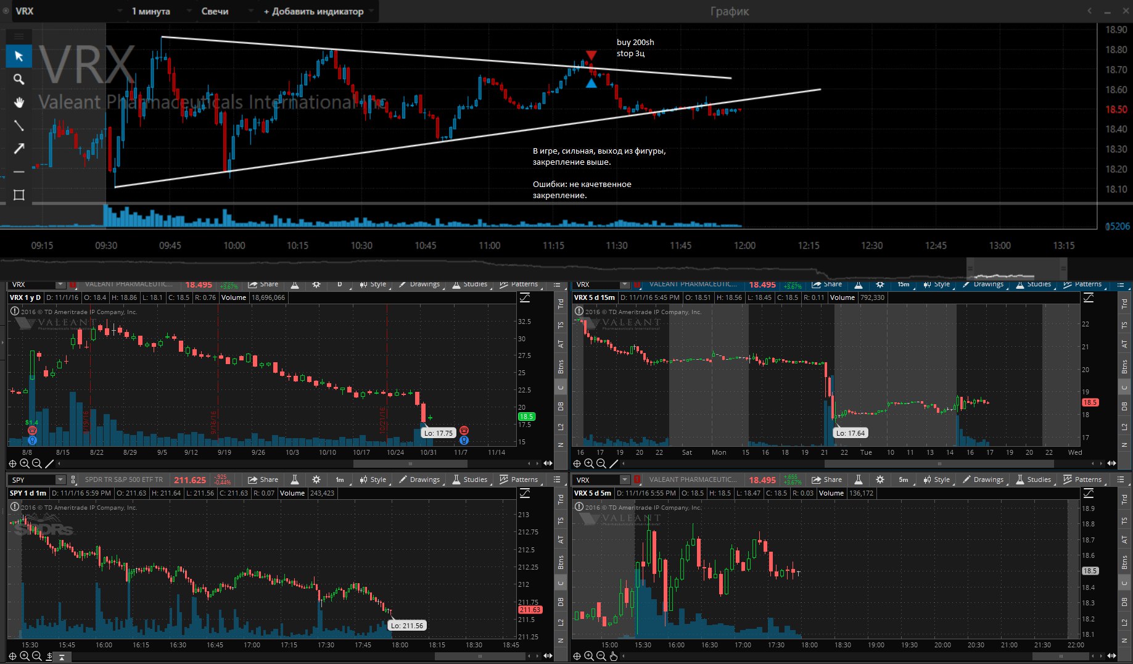Screen dimensions: 1133x664
Task: Click zoom-in magnifier below VRX daily chart
Action: click(24, 463)
